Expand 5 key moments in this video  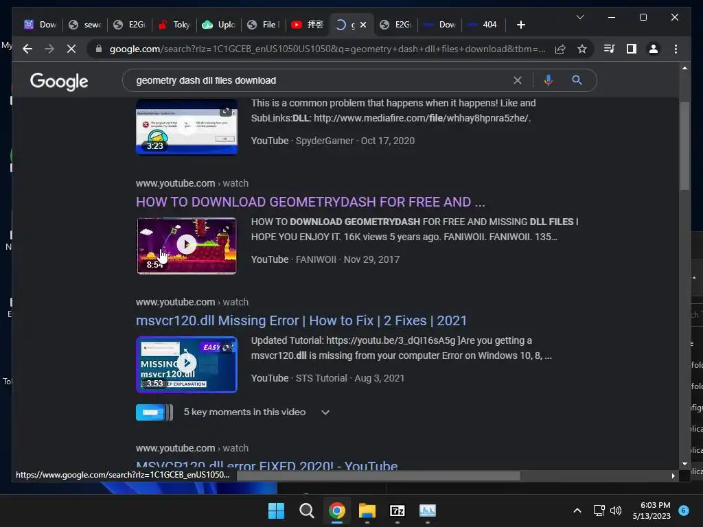click(325, 412)
